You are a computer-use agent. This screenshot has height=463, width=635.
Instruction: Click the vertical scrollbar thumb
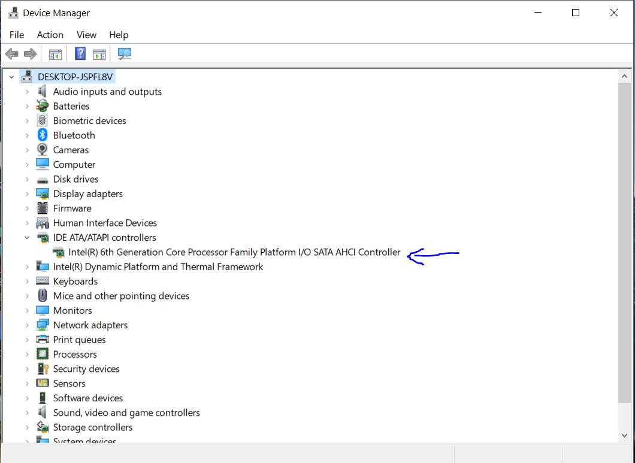[624, 243]
